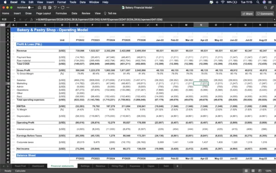Screen dimensions: 276x173
Task: Open the Formulas ribbon tab
Action: (x=61, y=13)
